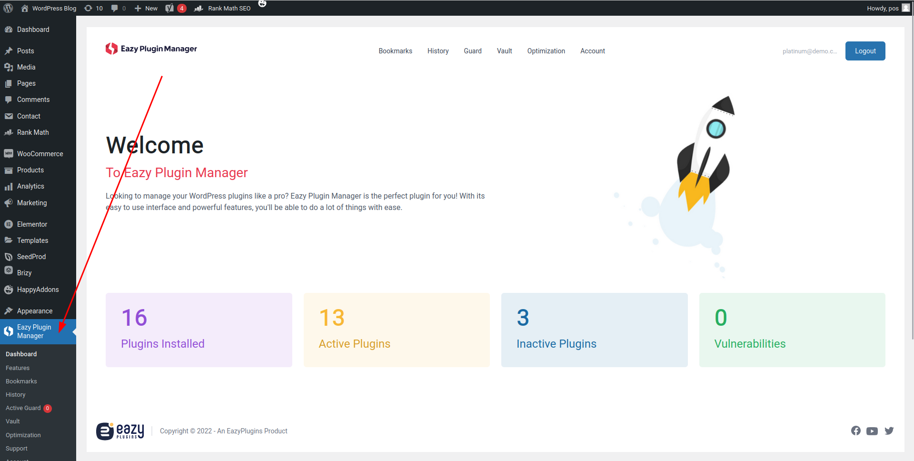The height and width of the screenshot is (461, 914).
Task: Open the WordPress logo menu
Action: tap(8, 8)
